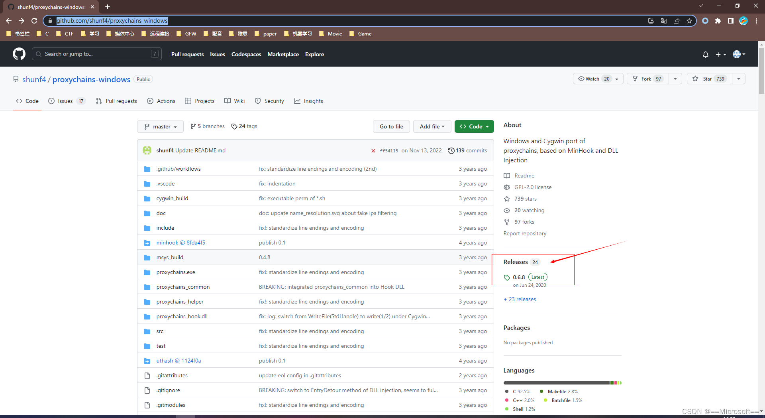Image resolution: width=765 pixels, height=418 pixels.
Task: Open the create-new plus menu
Action: click(721, 54)
